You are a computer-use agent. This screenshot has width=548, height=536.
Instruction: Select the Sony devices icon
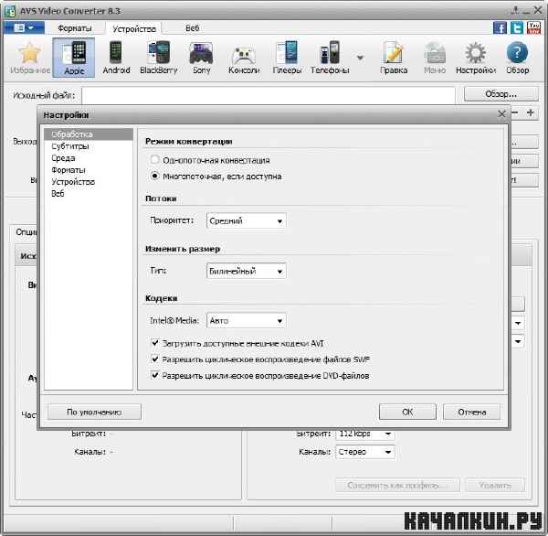click(201, 58)
